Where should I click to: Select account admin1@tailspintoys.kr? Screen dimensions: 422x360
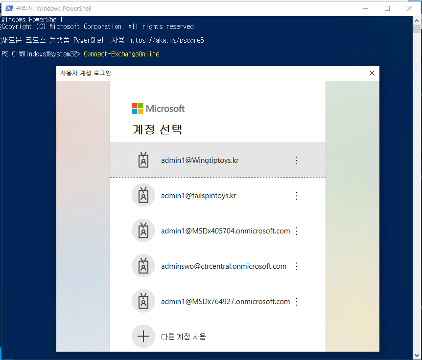pos(217,196)
